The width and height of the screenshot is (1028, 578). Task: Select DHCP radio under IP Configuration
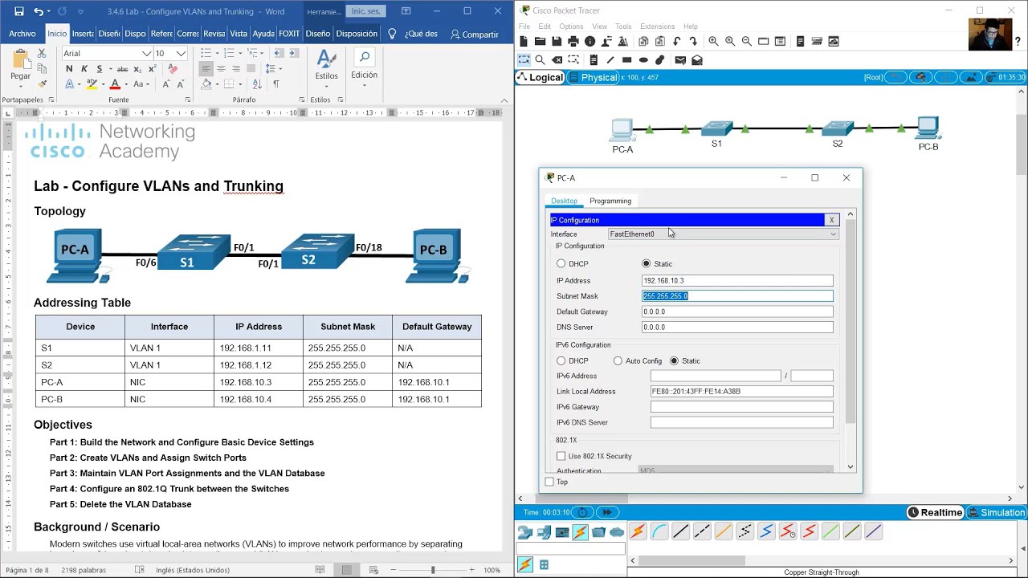[561, 263]
